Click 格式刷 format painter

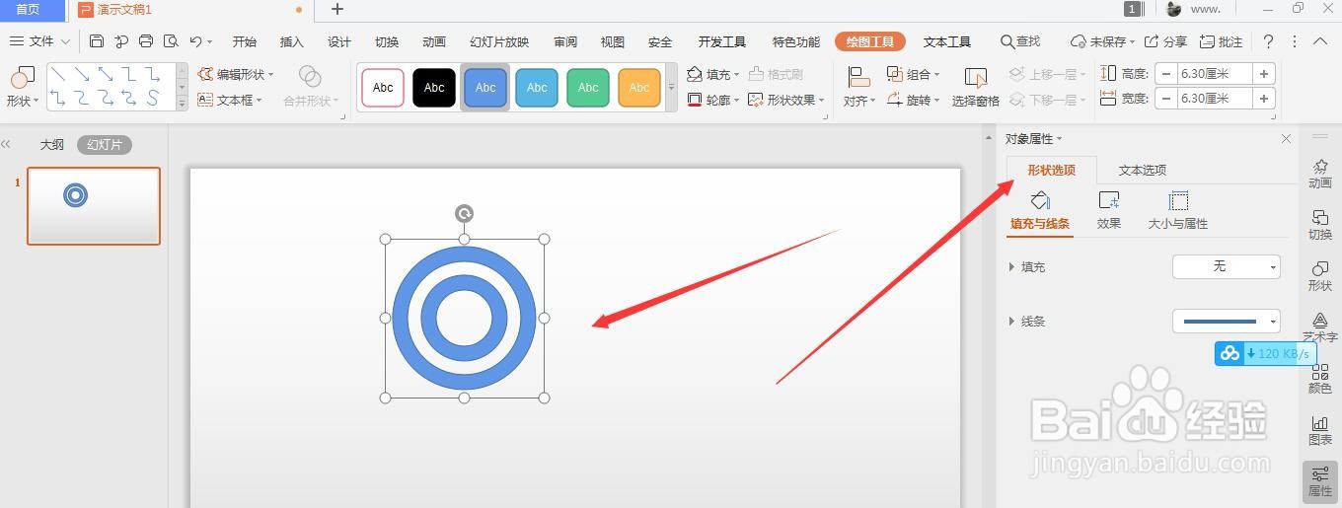(776, 74)
